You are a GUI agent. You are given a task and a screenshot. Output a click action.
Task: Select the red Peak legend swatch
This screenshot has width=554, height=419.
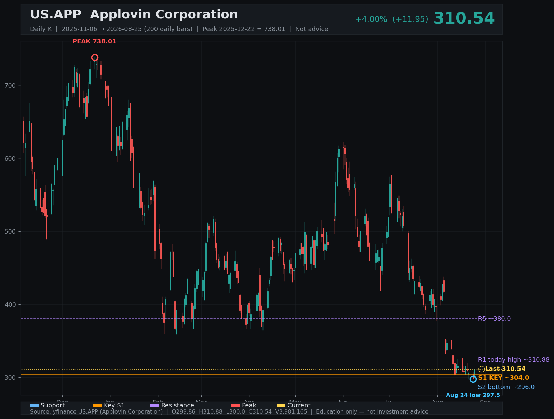(235, 405)
